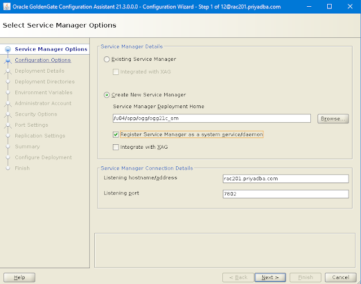
Task: Click the Deployment Details step in sidebar
Action: [x=39, y=71]
